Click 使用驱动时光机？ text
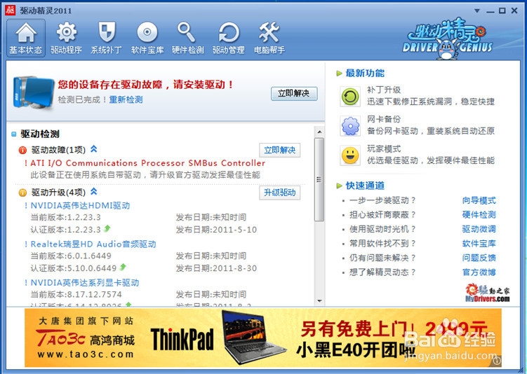 (x=383, y=229)
